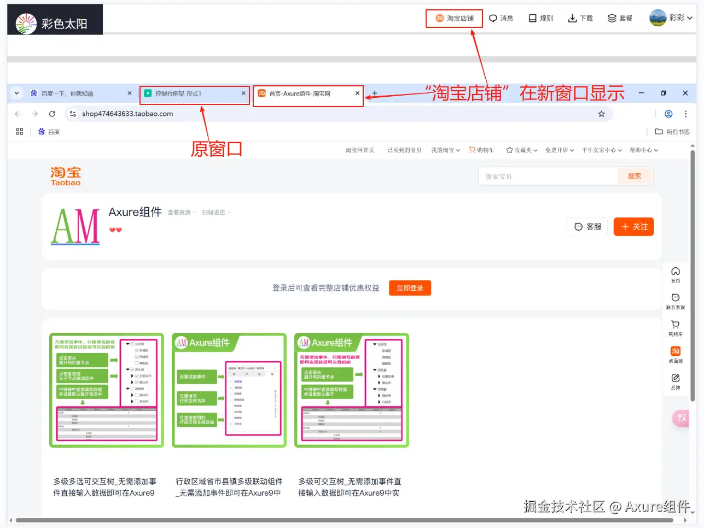This screenshot has height=528, width=704.
Task: Open the 规则 rules page
Action: coord(540,18)
